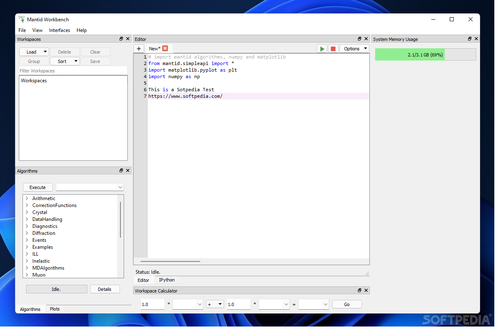Open the algorithm search combo box
Screen dimensions: 498x331
pyautogui.click(x=90, y=187)
